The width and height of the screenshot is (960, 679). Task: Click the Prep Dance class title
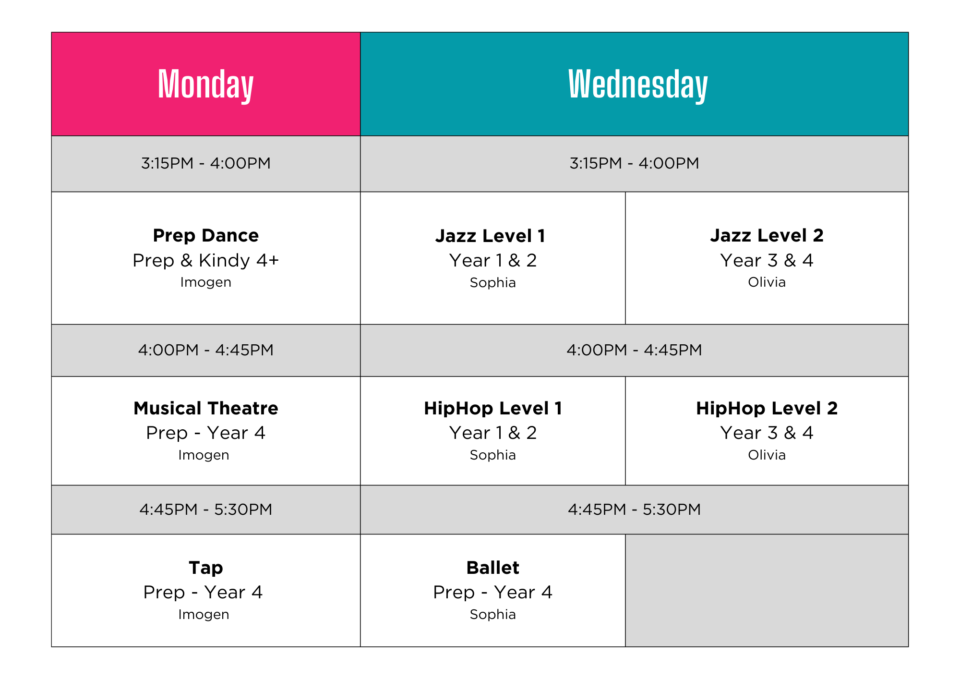205,236
